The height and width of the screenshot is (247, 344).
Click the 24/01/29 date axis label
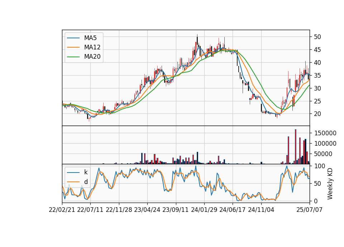click(x=204, y=210)
